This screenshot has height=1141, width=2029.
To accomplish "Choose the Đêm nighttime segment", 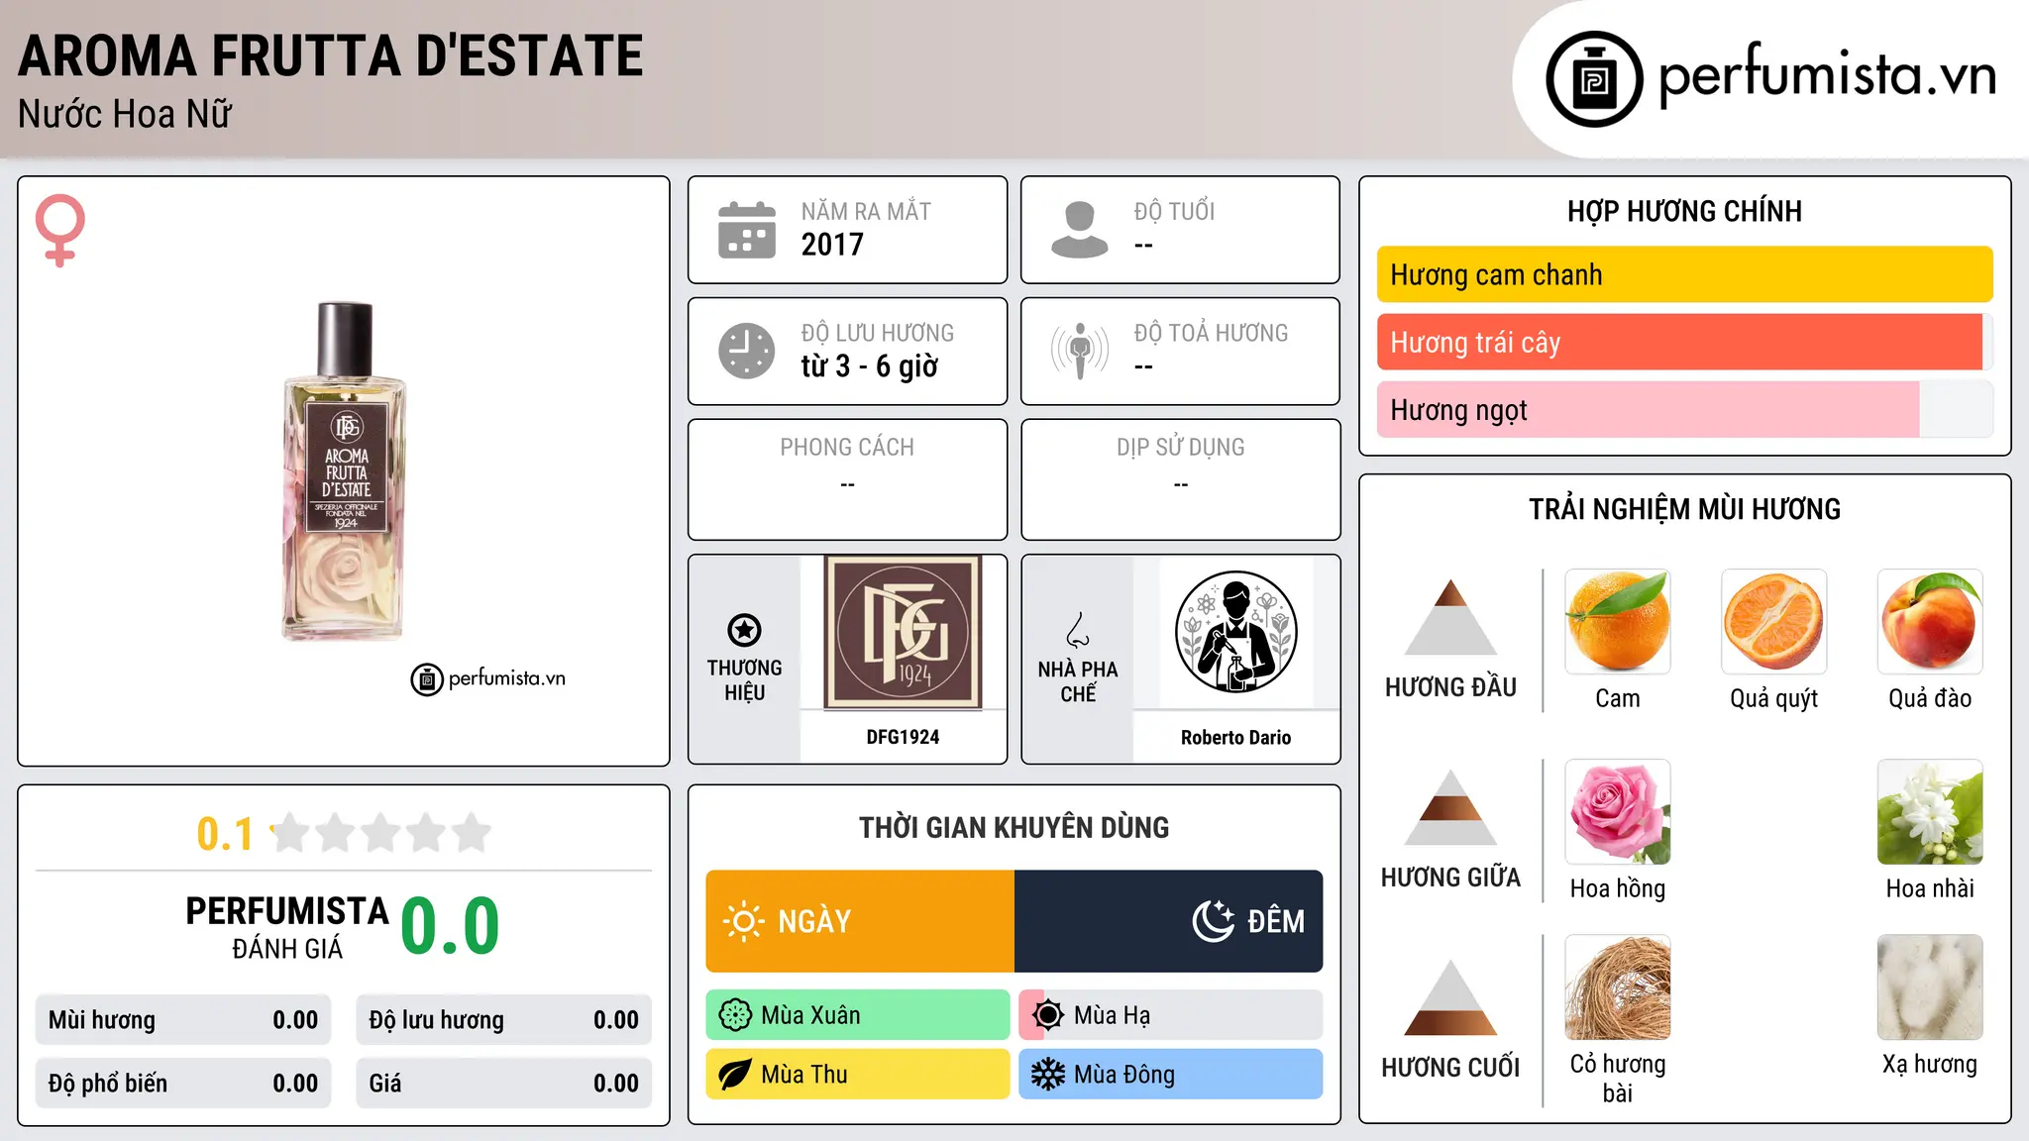I will pyautogui.click(x=1169, y=921).
